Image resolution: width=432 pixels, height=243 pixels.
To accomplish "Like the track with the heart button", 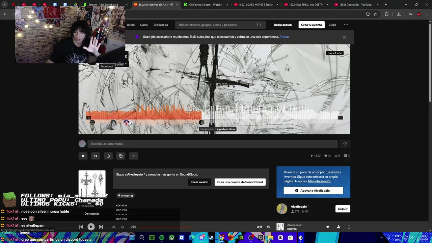I will point(83,156).
